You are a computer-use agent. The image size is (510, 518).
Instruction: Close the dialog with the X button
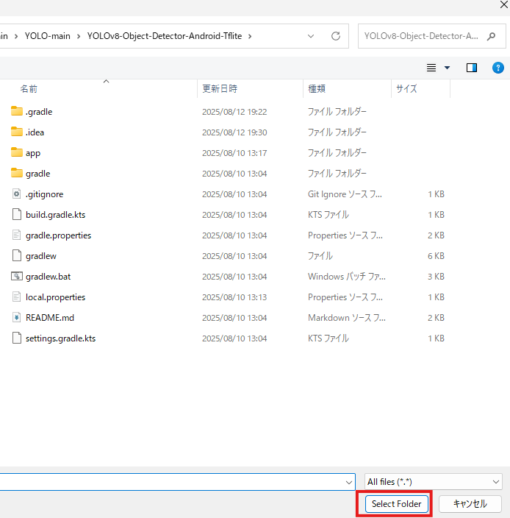(x=503, y=4)
